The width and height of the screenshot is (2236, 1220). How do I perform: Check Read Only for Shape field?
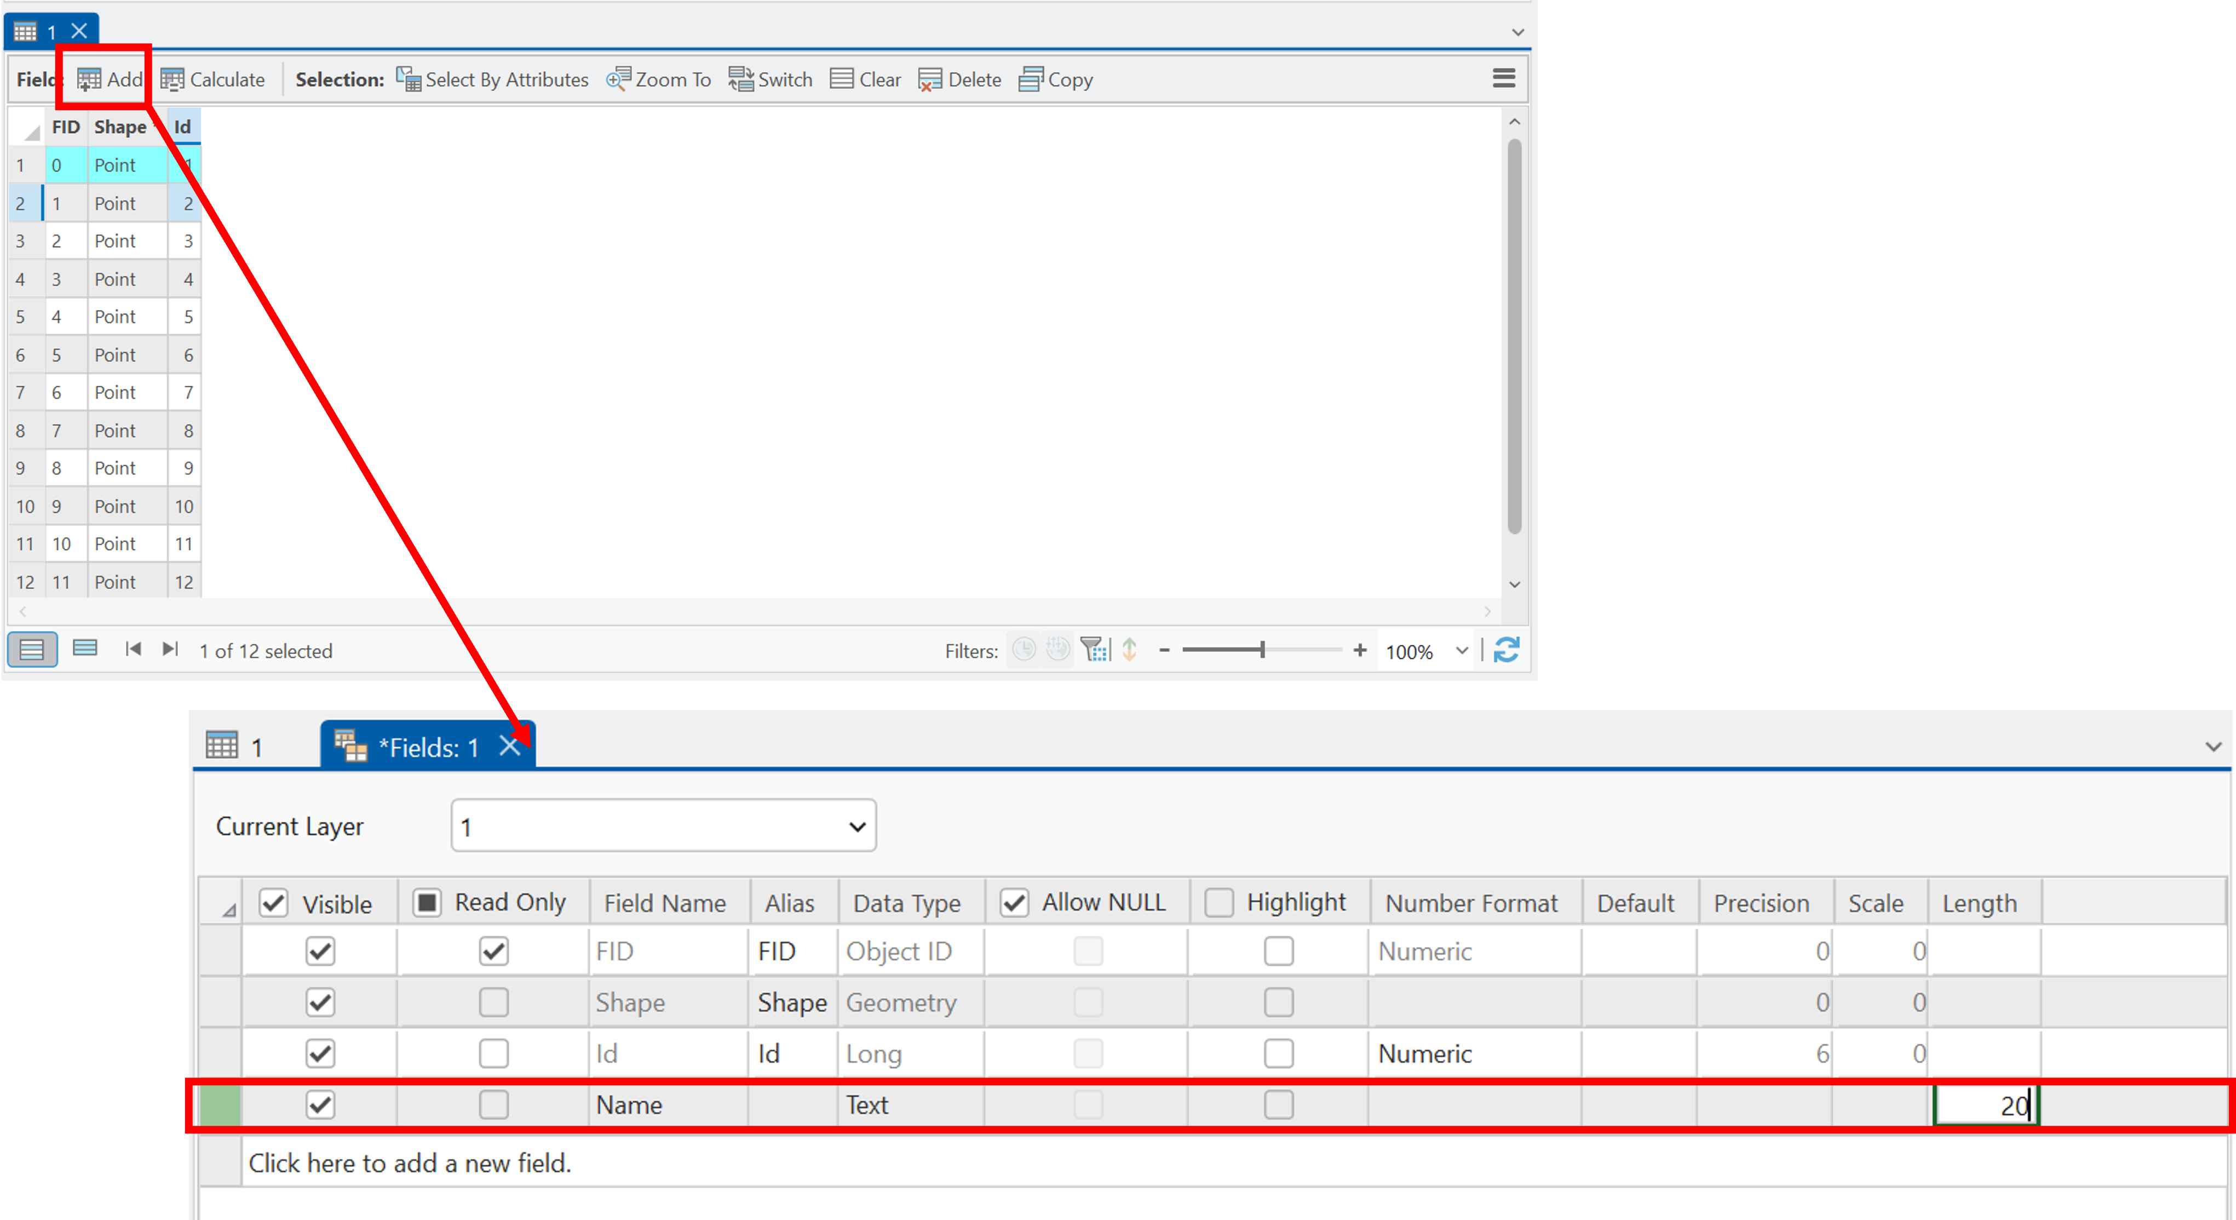(493, 1002)
